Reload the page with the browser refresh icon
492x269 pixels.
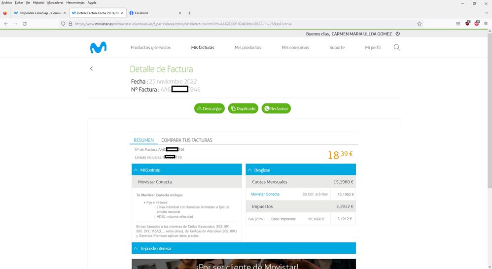(x=25, y=24)
